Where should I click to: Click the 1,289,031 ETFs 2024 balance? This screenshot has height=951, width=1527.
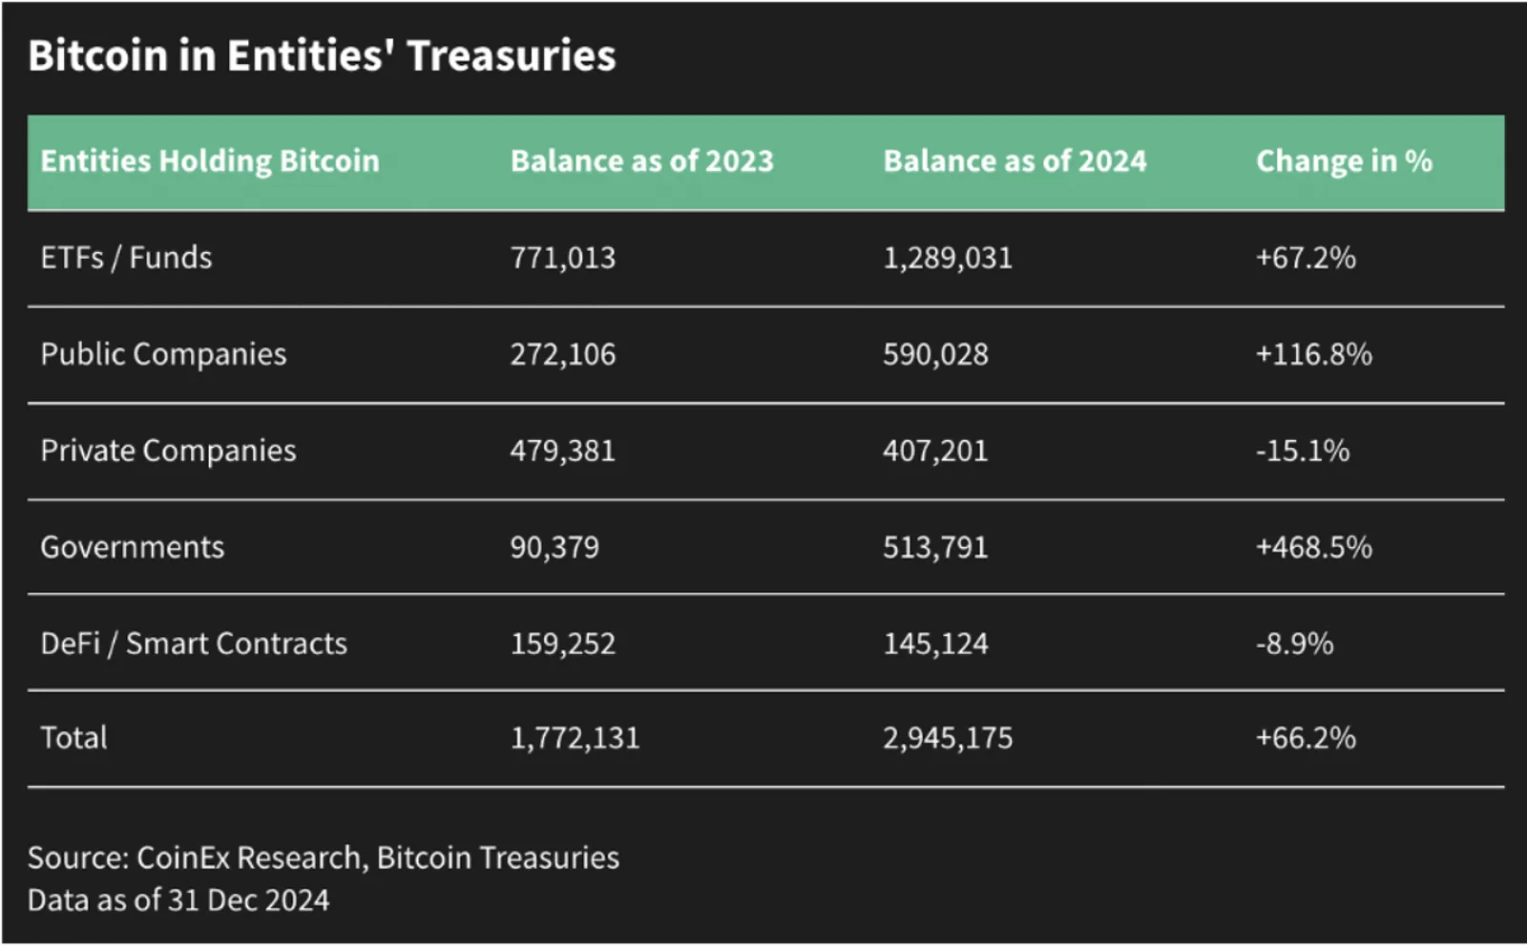click(947, 258)
